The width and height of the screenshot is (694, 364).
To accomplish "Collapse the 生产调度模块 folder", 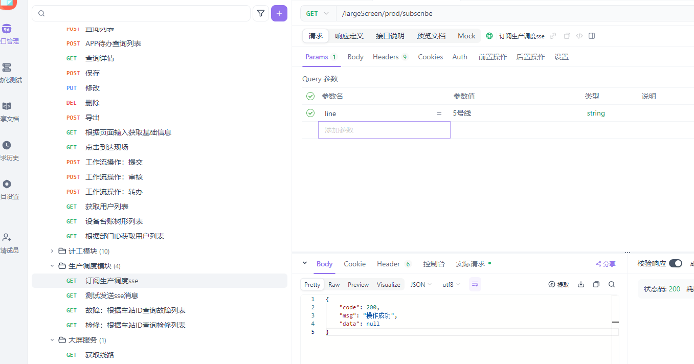I will pyautogui.click(x=52, y=266).
